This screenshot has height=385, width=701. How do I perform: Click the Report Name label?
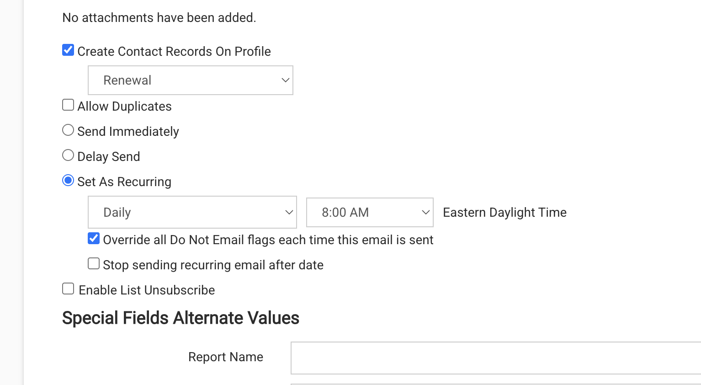pyautogui.click(x=226, y=357)
